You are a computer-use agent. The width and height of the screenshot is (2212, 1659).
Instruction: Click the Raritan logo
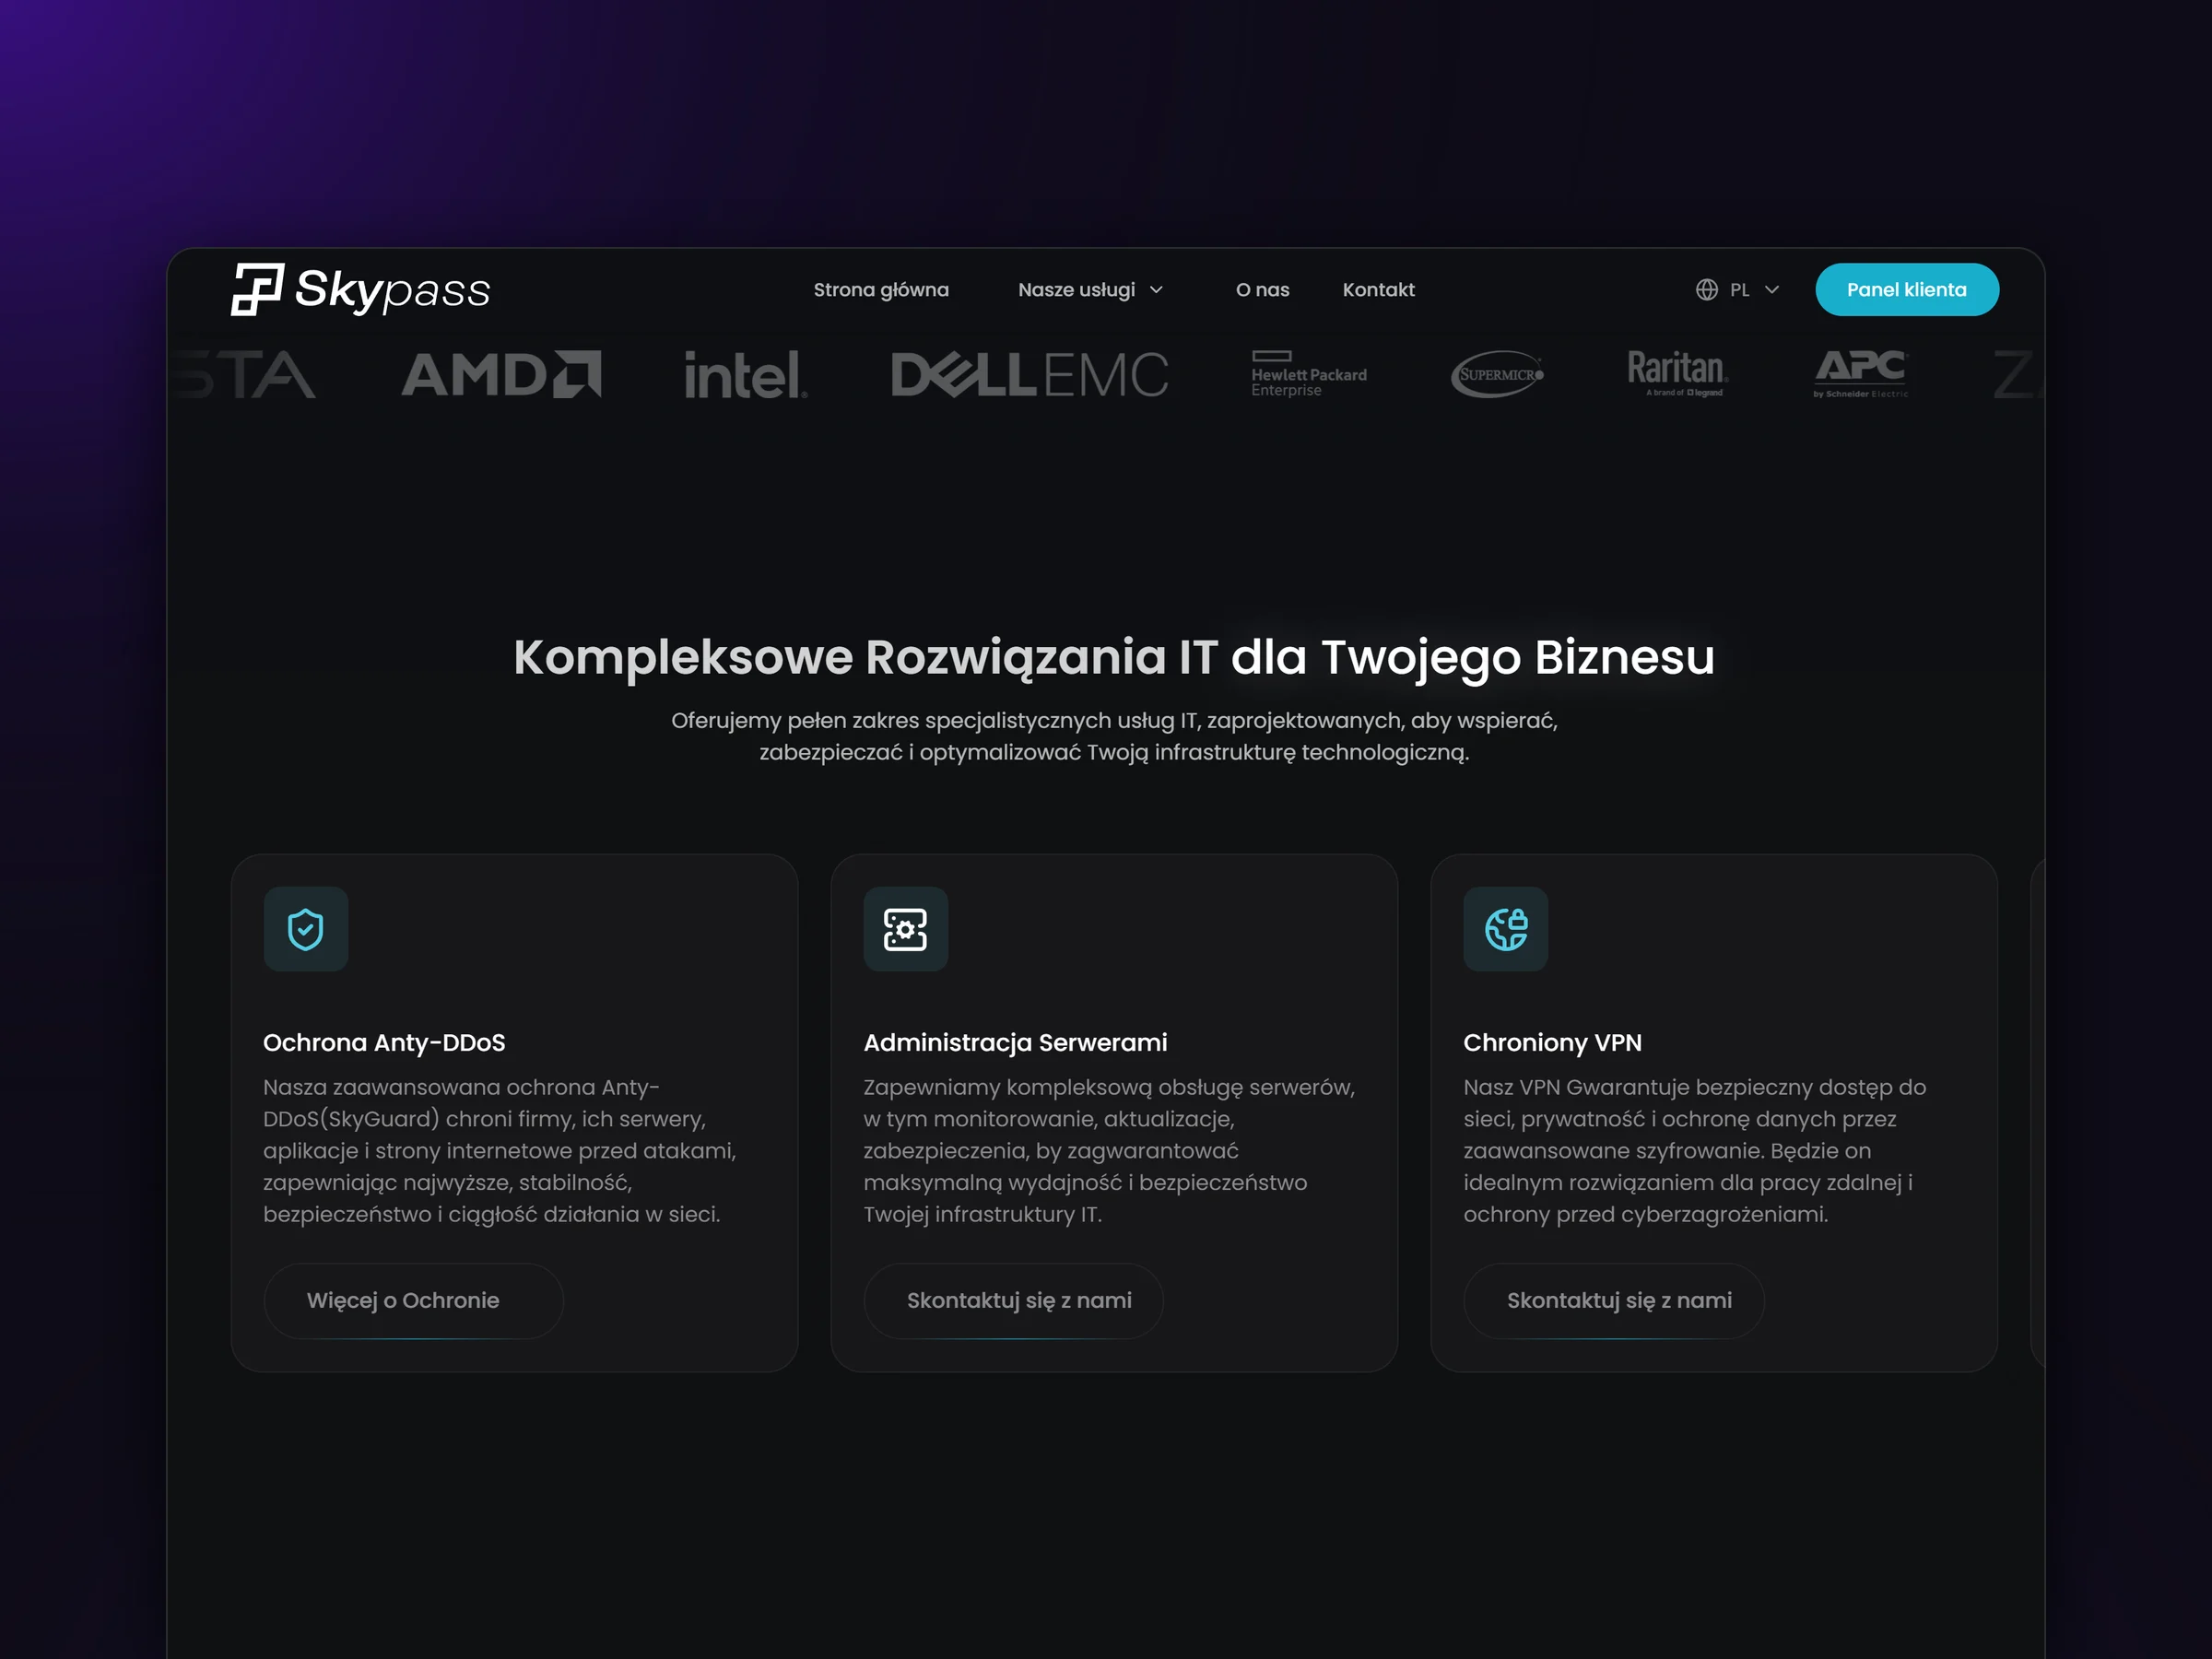(1678, 373)
